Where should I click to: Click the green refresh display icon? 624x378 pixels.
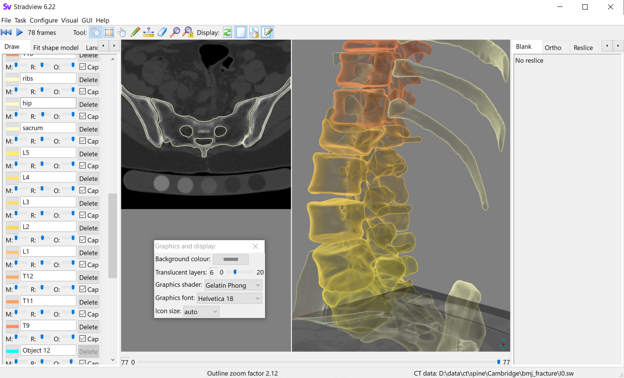click(227, 32)
